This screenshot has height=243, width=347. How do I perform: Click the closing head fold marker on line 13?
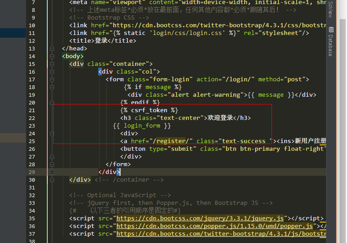pos(52,49)
